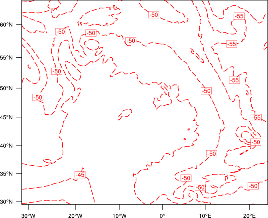Click the 55°N latitude axis label
The height and width of the screenshot is (218, 268).
click(x=6, y=58)
